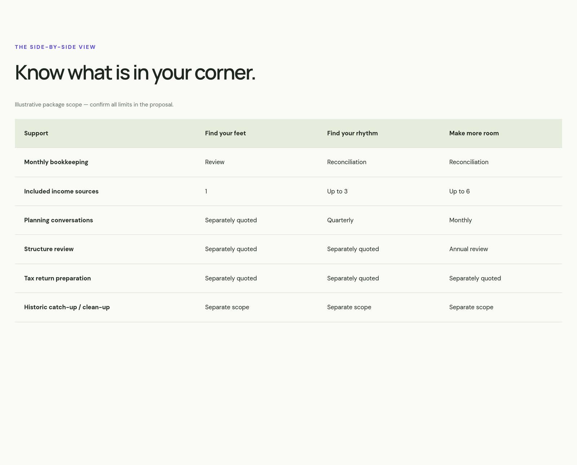Click the 'Find your feet' column header
The height and width of the screenshot is (465, 577).
click(x=225, y=133)
